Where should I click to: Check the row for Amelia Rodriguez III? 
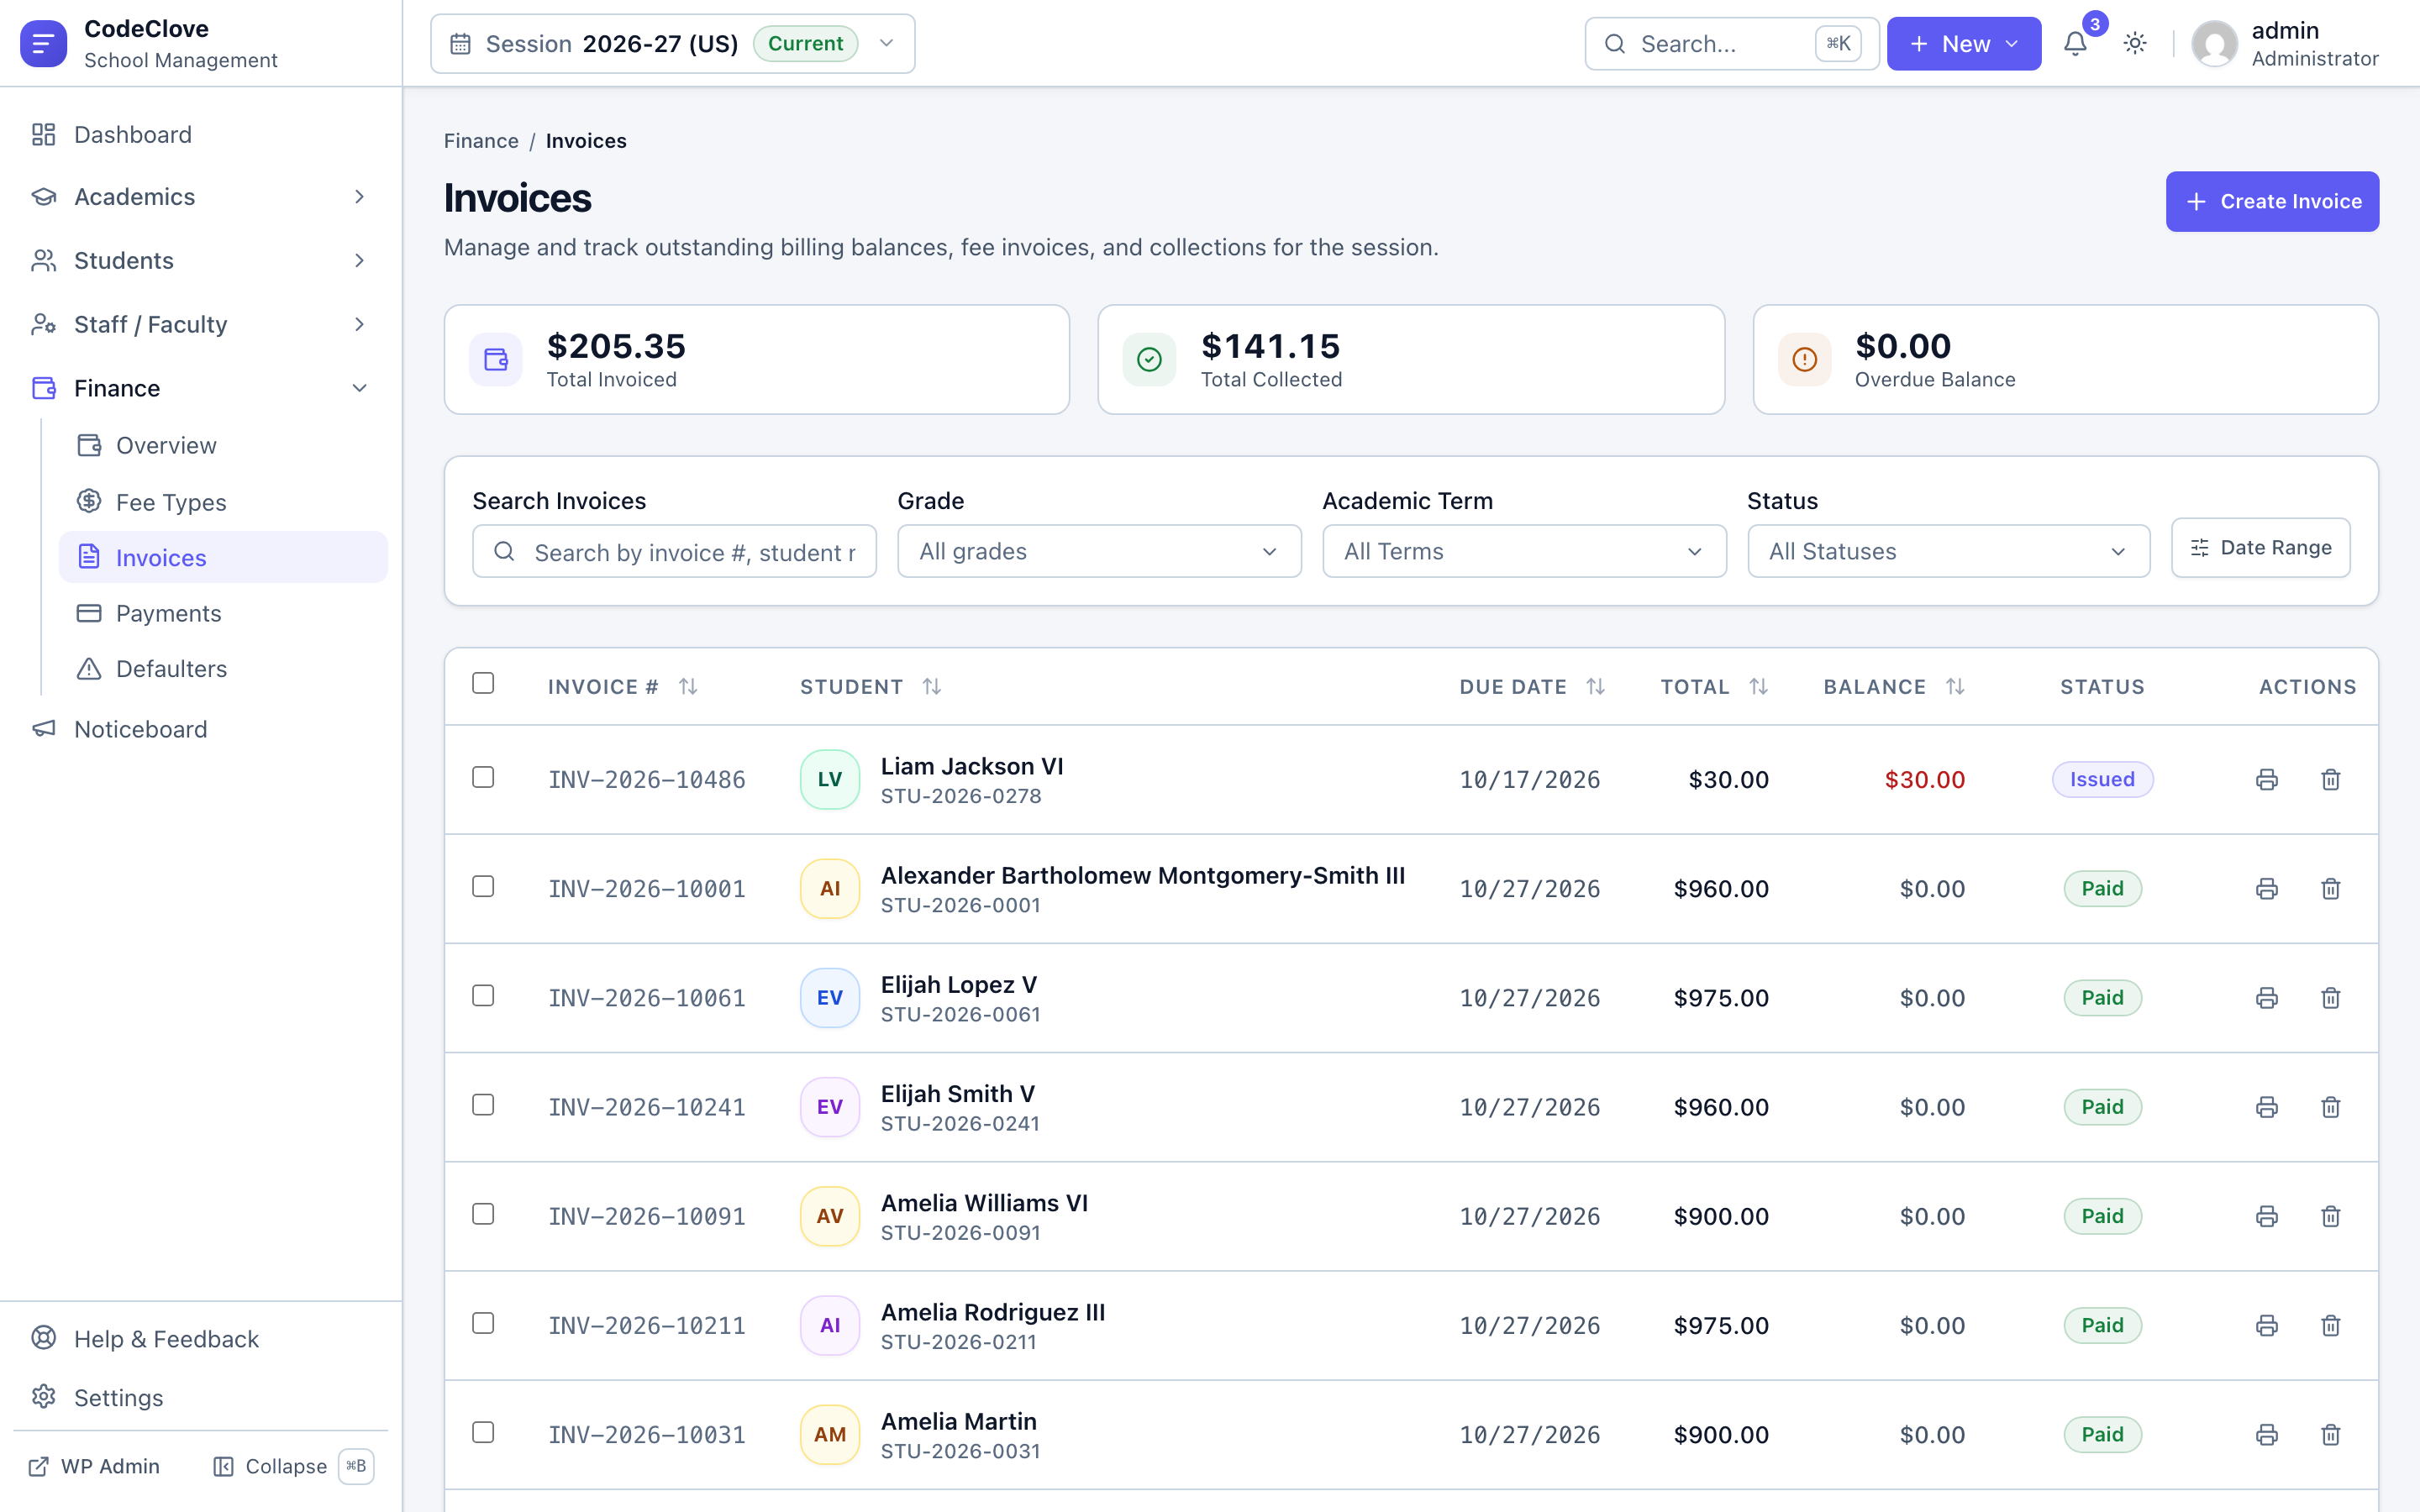[x=483, y=1322]
